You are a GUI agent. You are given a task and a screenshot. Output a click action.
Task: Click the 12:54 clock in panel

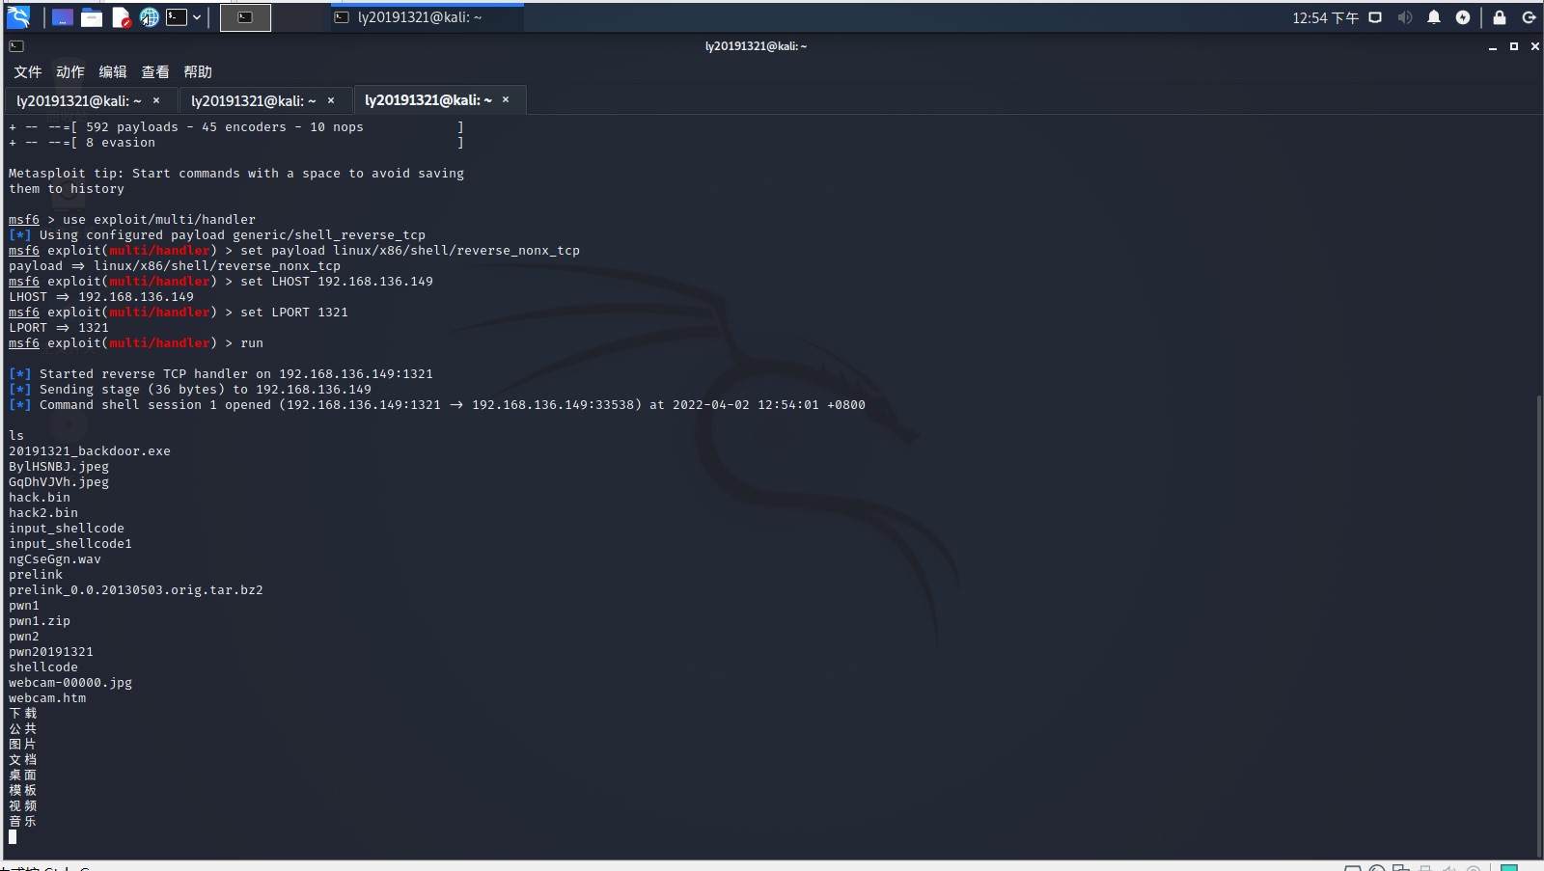[1325, 17]
